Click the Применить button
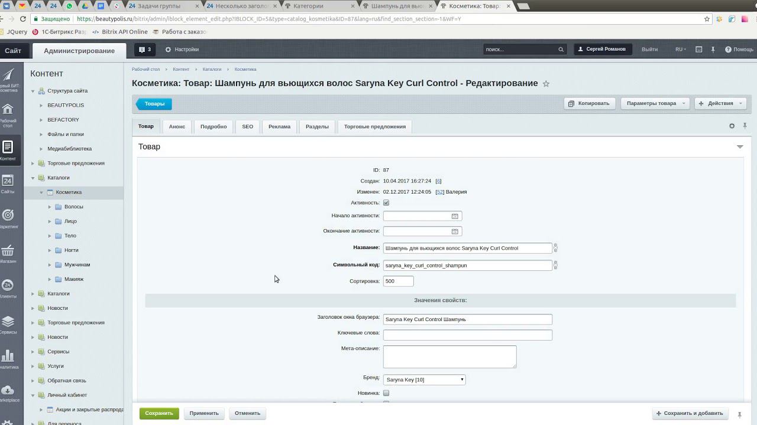 [204, 413]
